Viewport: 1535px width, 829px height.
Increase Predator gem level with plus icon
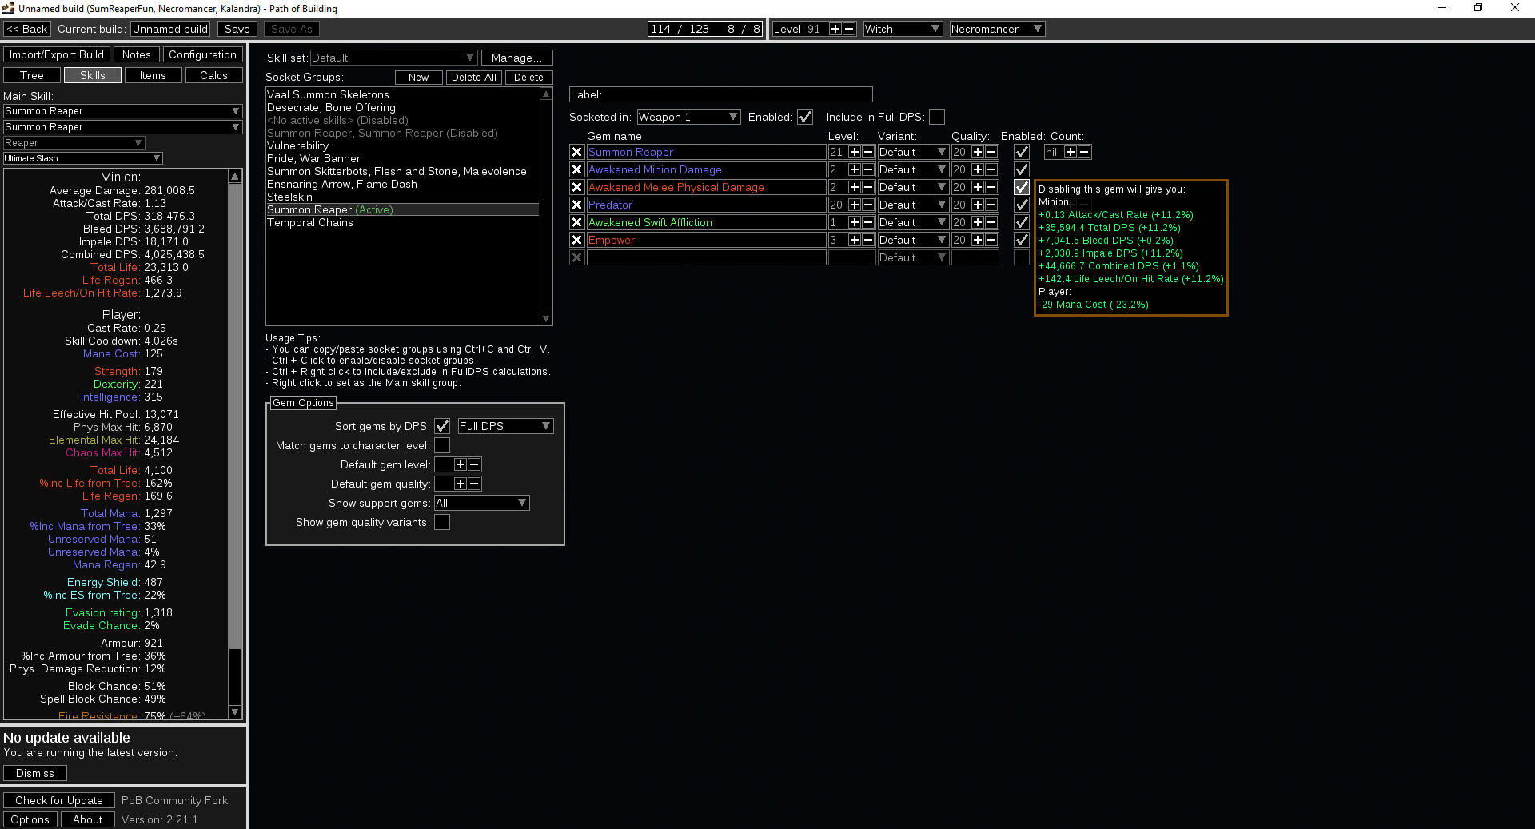point(855,205)
